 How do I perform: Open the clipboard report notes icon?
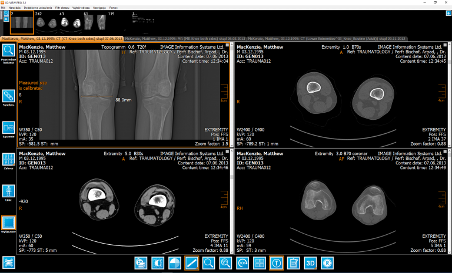(294, 263)
